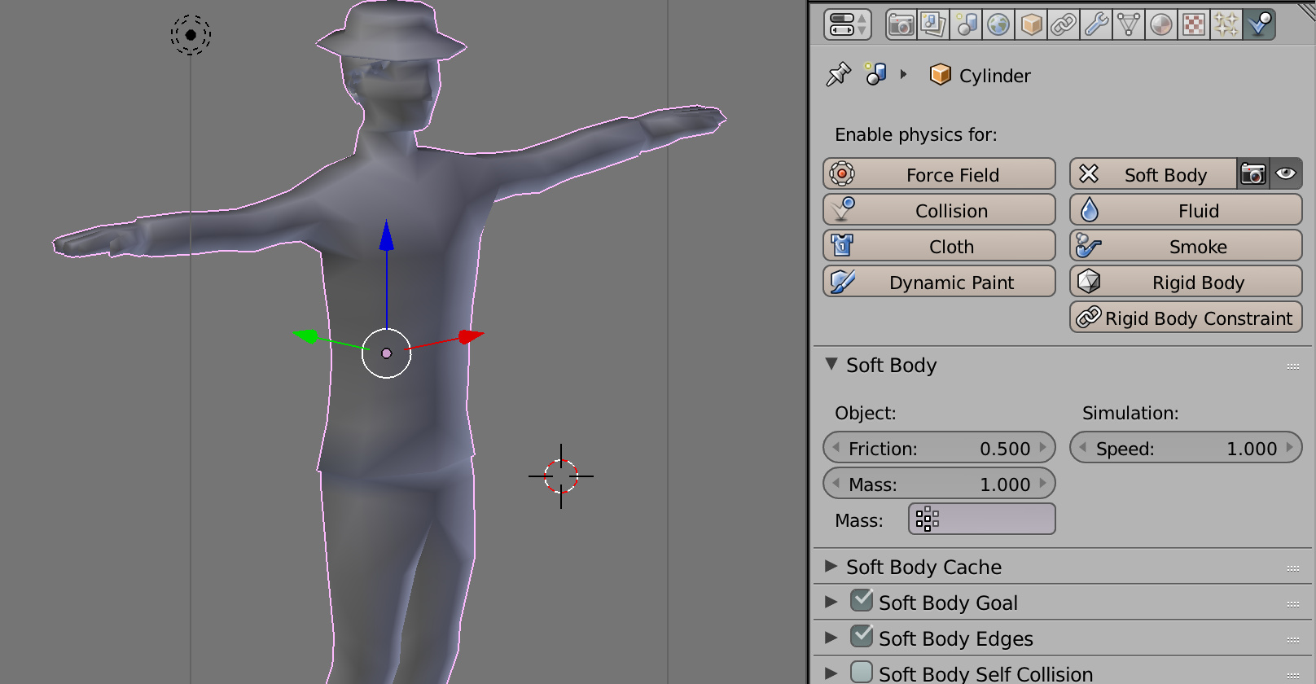Screen dimensions: 1316x684
Task: Enable Fluid physics
Action: click(1186, 210)
